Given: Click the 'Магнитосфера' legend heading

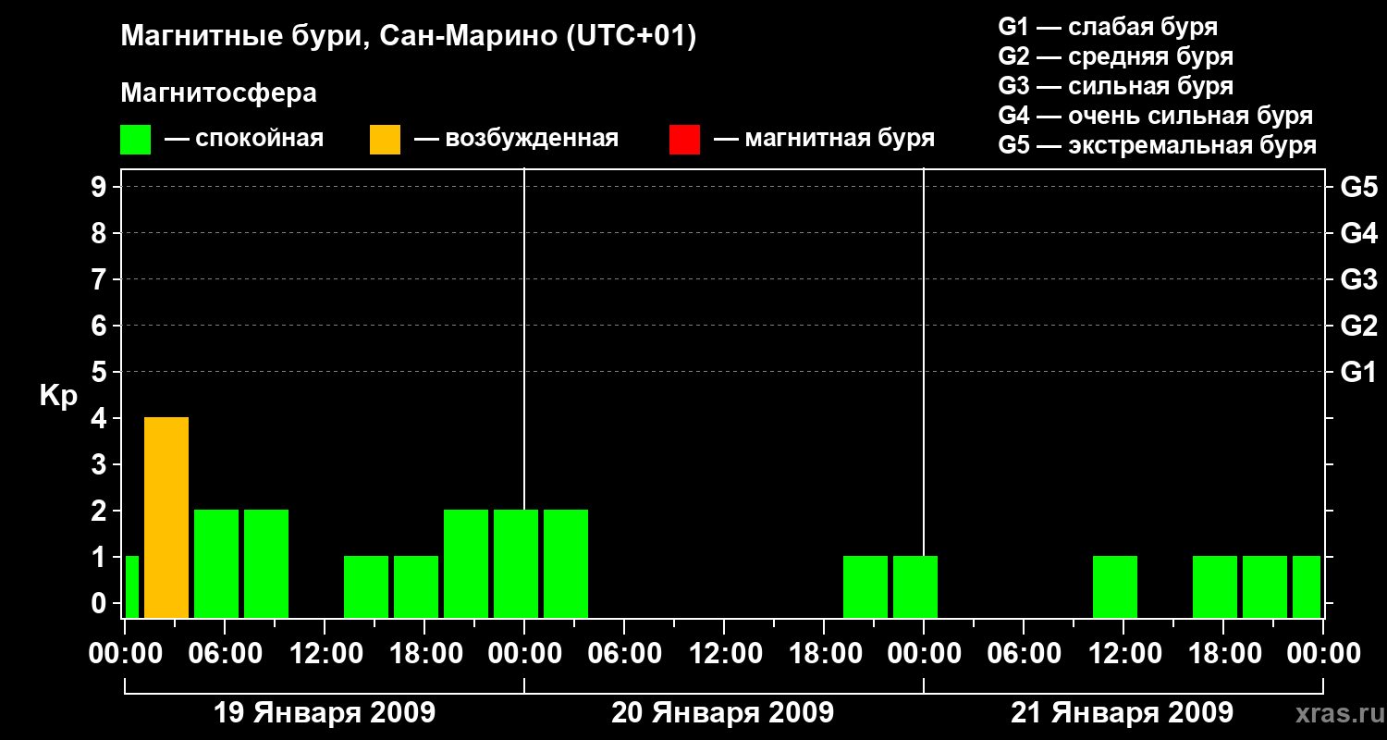Looking at the screenshot, I should point(219,93).
